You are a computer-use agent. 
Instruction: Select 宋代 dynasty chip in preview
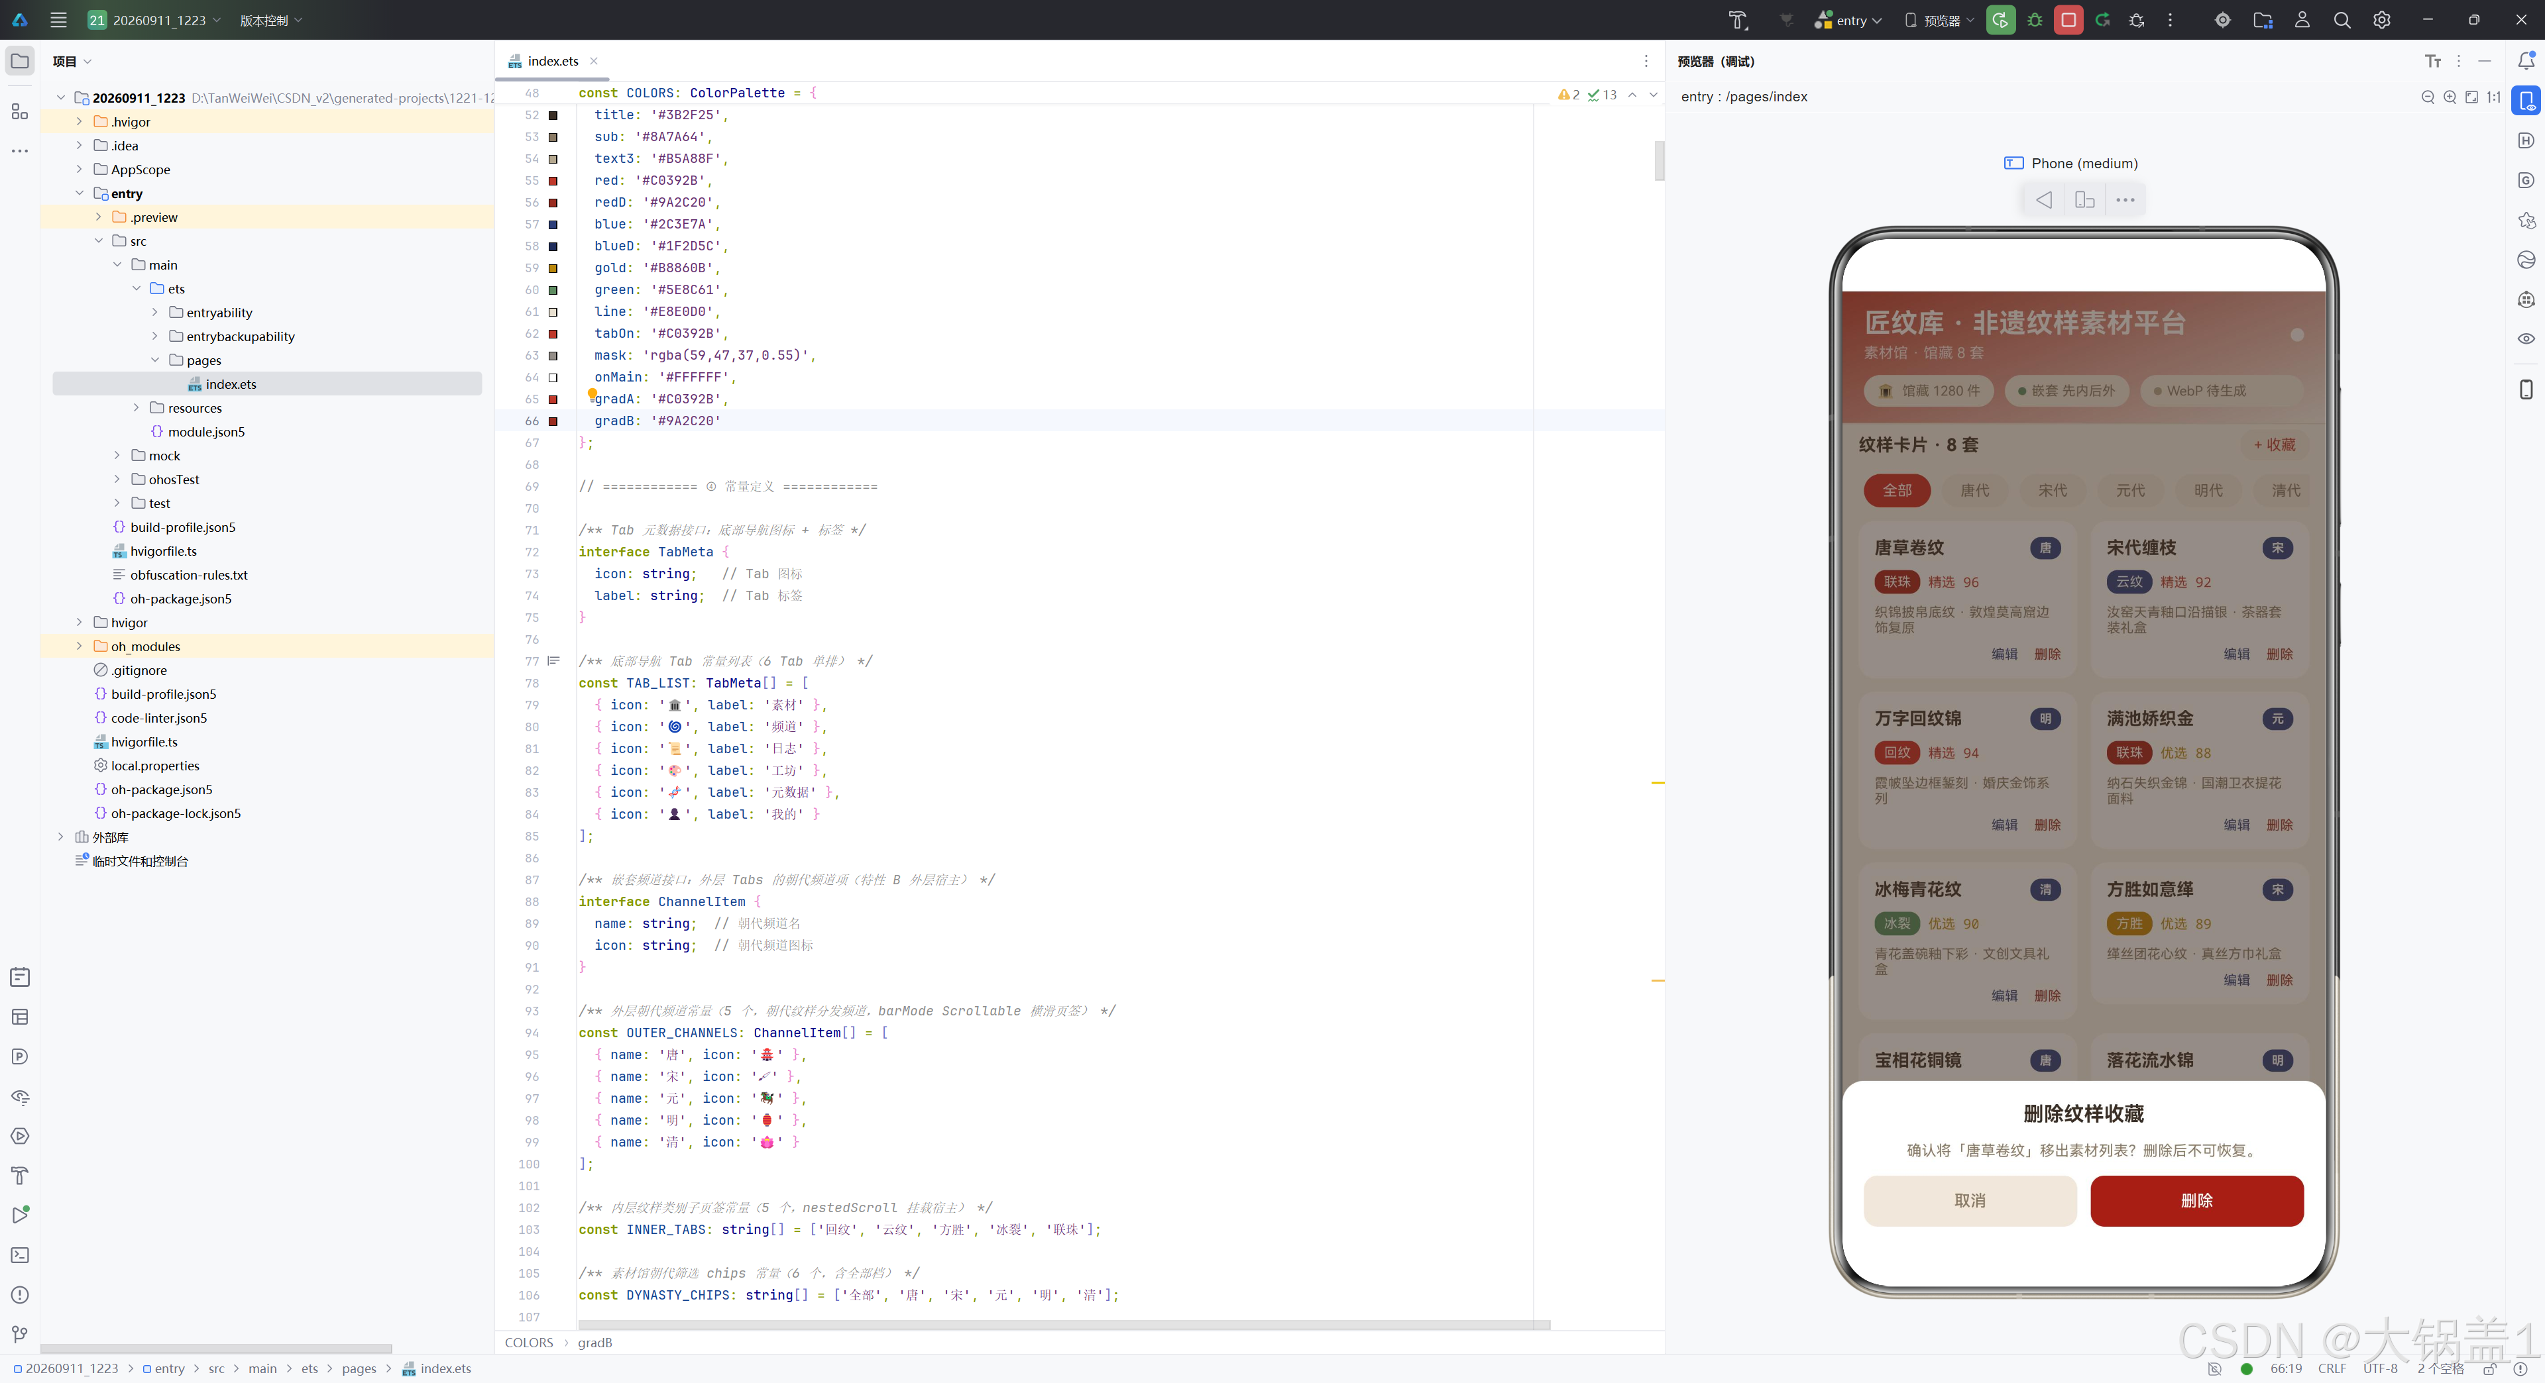[2053, 491]
